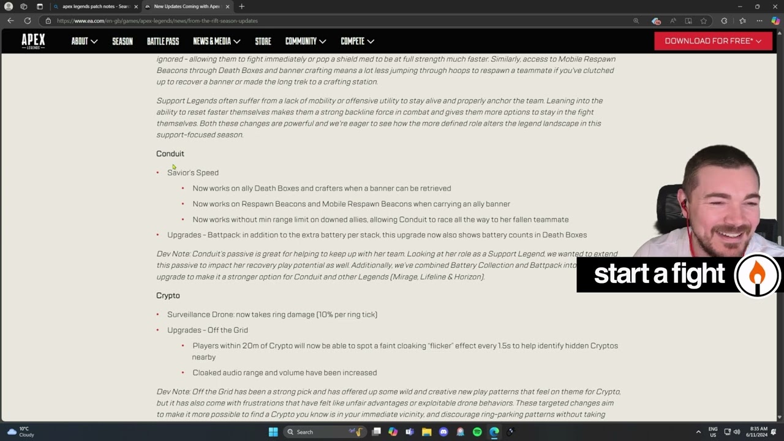The width and height of the screenshot is (784, 441).
Task: Click the Crypto heading
Action: (168, 295)
